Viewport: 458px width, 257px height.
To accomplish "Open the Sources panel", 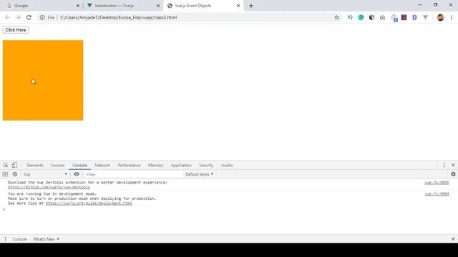I will pyautogui.click(x=57, y=165).
